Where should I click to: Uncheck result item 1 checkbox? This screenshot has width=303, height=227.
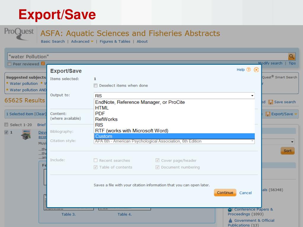6,132
